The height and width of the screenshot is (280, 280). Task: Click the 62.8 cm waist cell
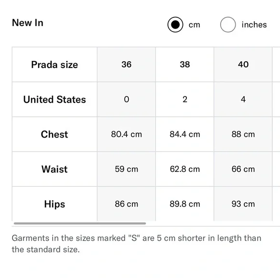click(x=185, y=169)
